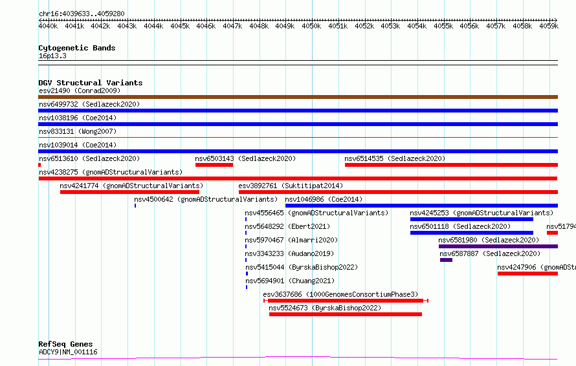Image resolution: width=576 pixels, height=366 pixels.
Task: Open nsv5415044 (ByrskaBishop2022) label
Action: tap(302, 267)
